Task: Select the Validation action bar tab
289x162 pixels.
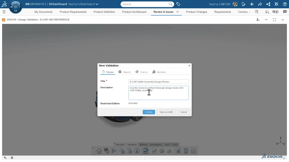Action: [x=132, y=145]
